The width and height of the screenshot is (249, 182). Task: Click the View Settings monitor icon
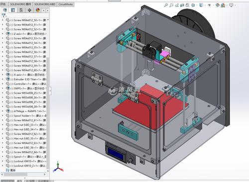(x=231, y=5)
